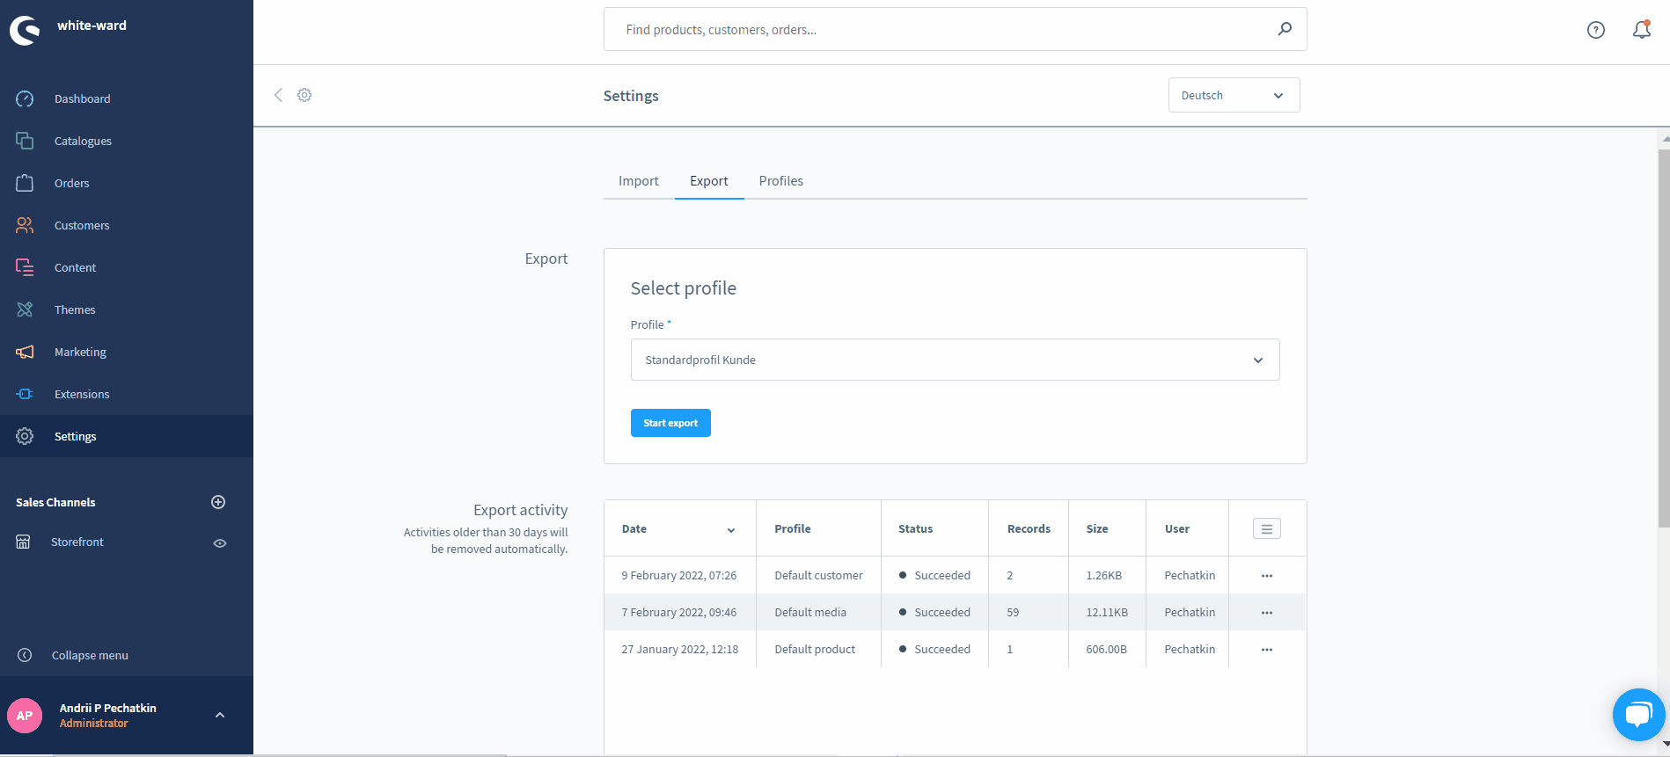Click the Profile column header
The width and height of the screenshot is (1670, 757).
tap(793, 528)
